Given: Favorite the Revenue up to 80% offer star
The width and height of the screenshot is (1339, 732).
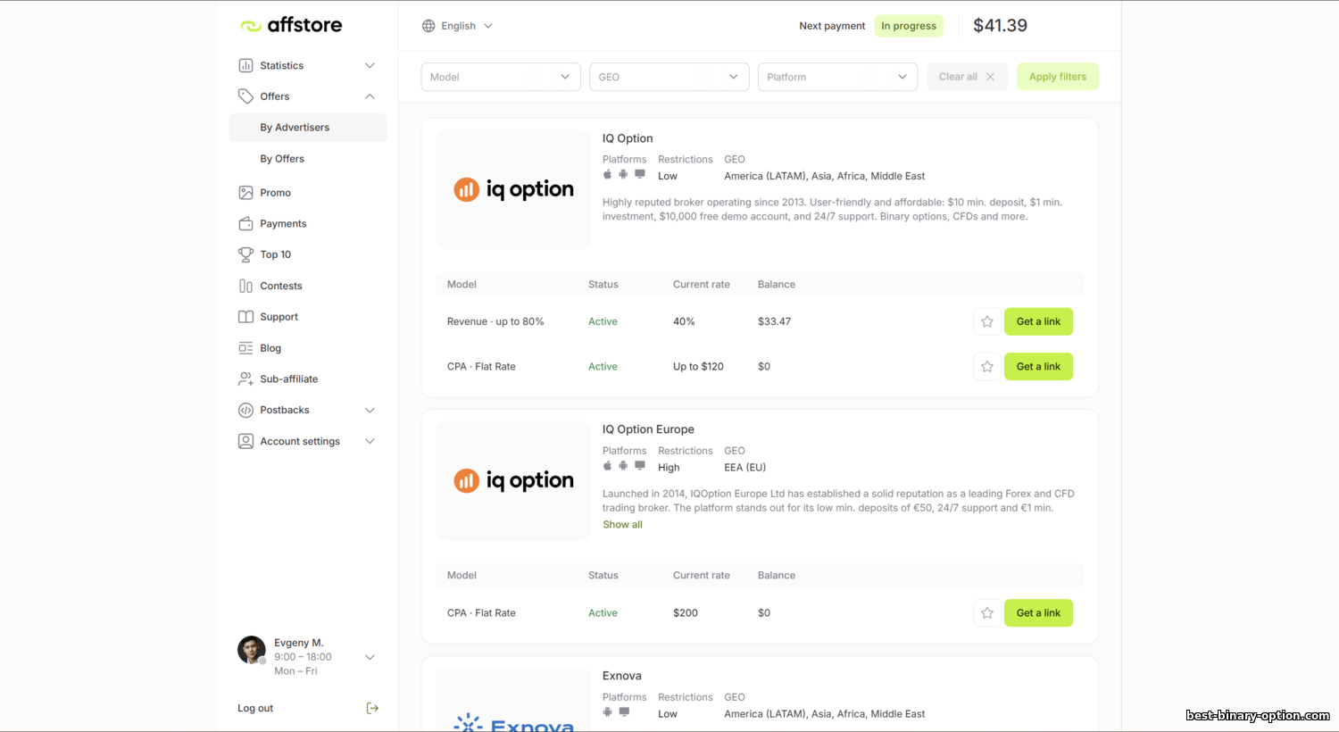Looking at the screenshot, I should click(x=987, y=321).
